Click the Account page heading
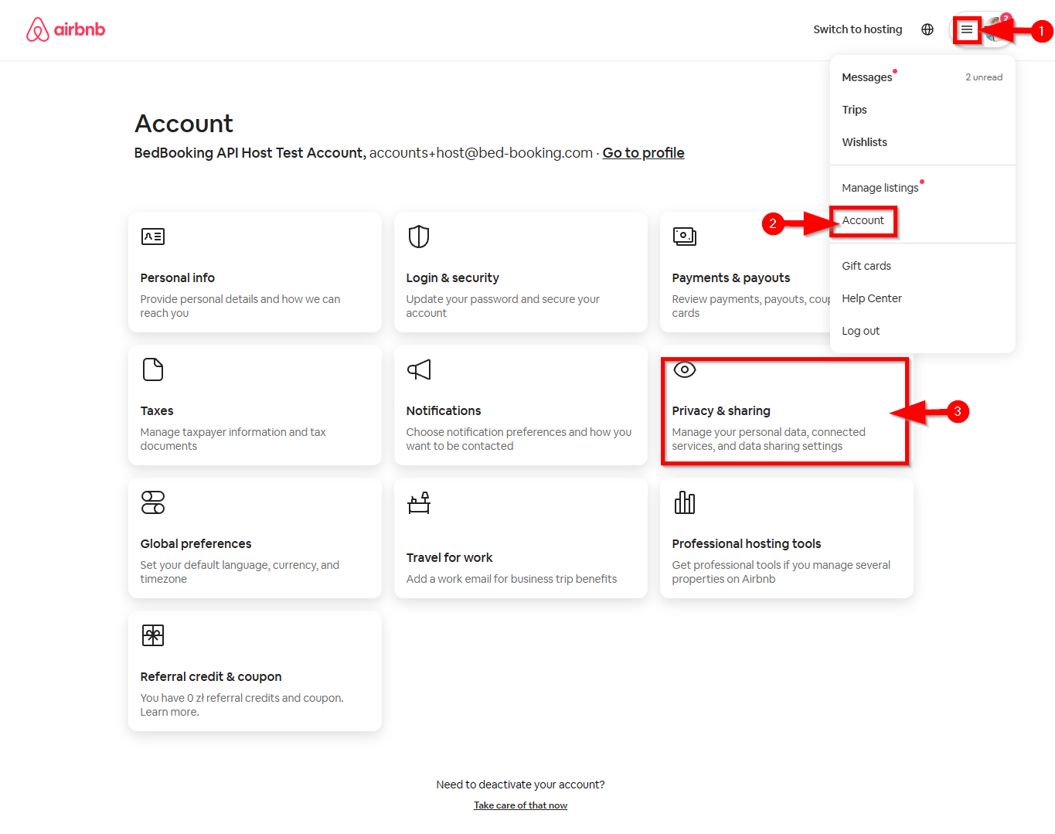1055x834 pixels. [184, 124]
